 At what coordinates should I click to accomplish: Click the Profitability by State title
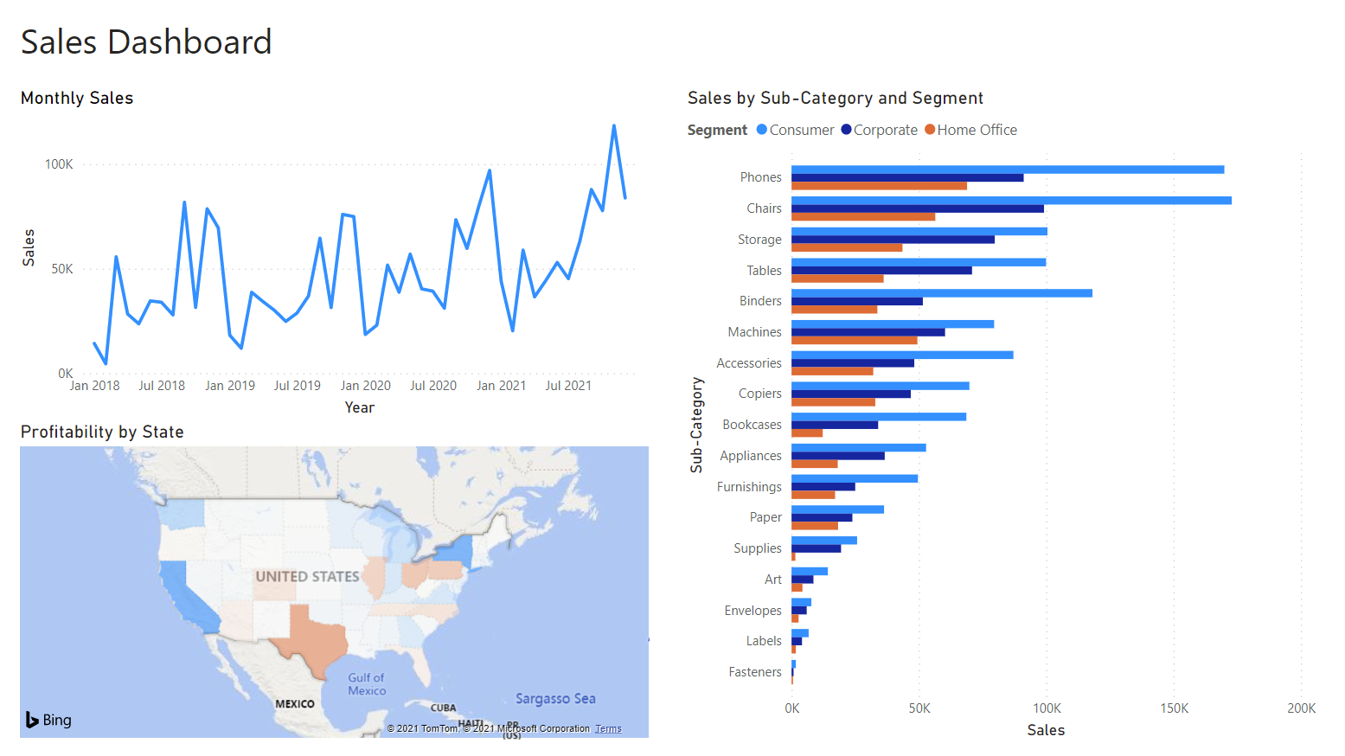[x=102, y=432]
